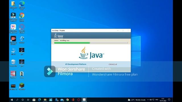The image size is (182, 102).
Task: Select the This PC desktop icon
Action: (x=13, y=51)
